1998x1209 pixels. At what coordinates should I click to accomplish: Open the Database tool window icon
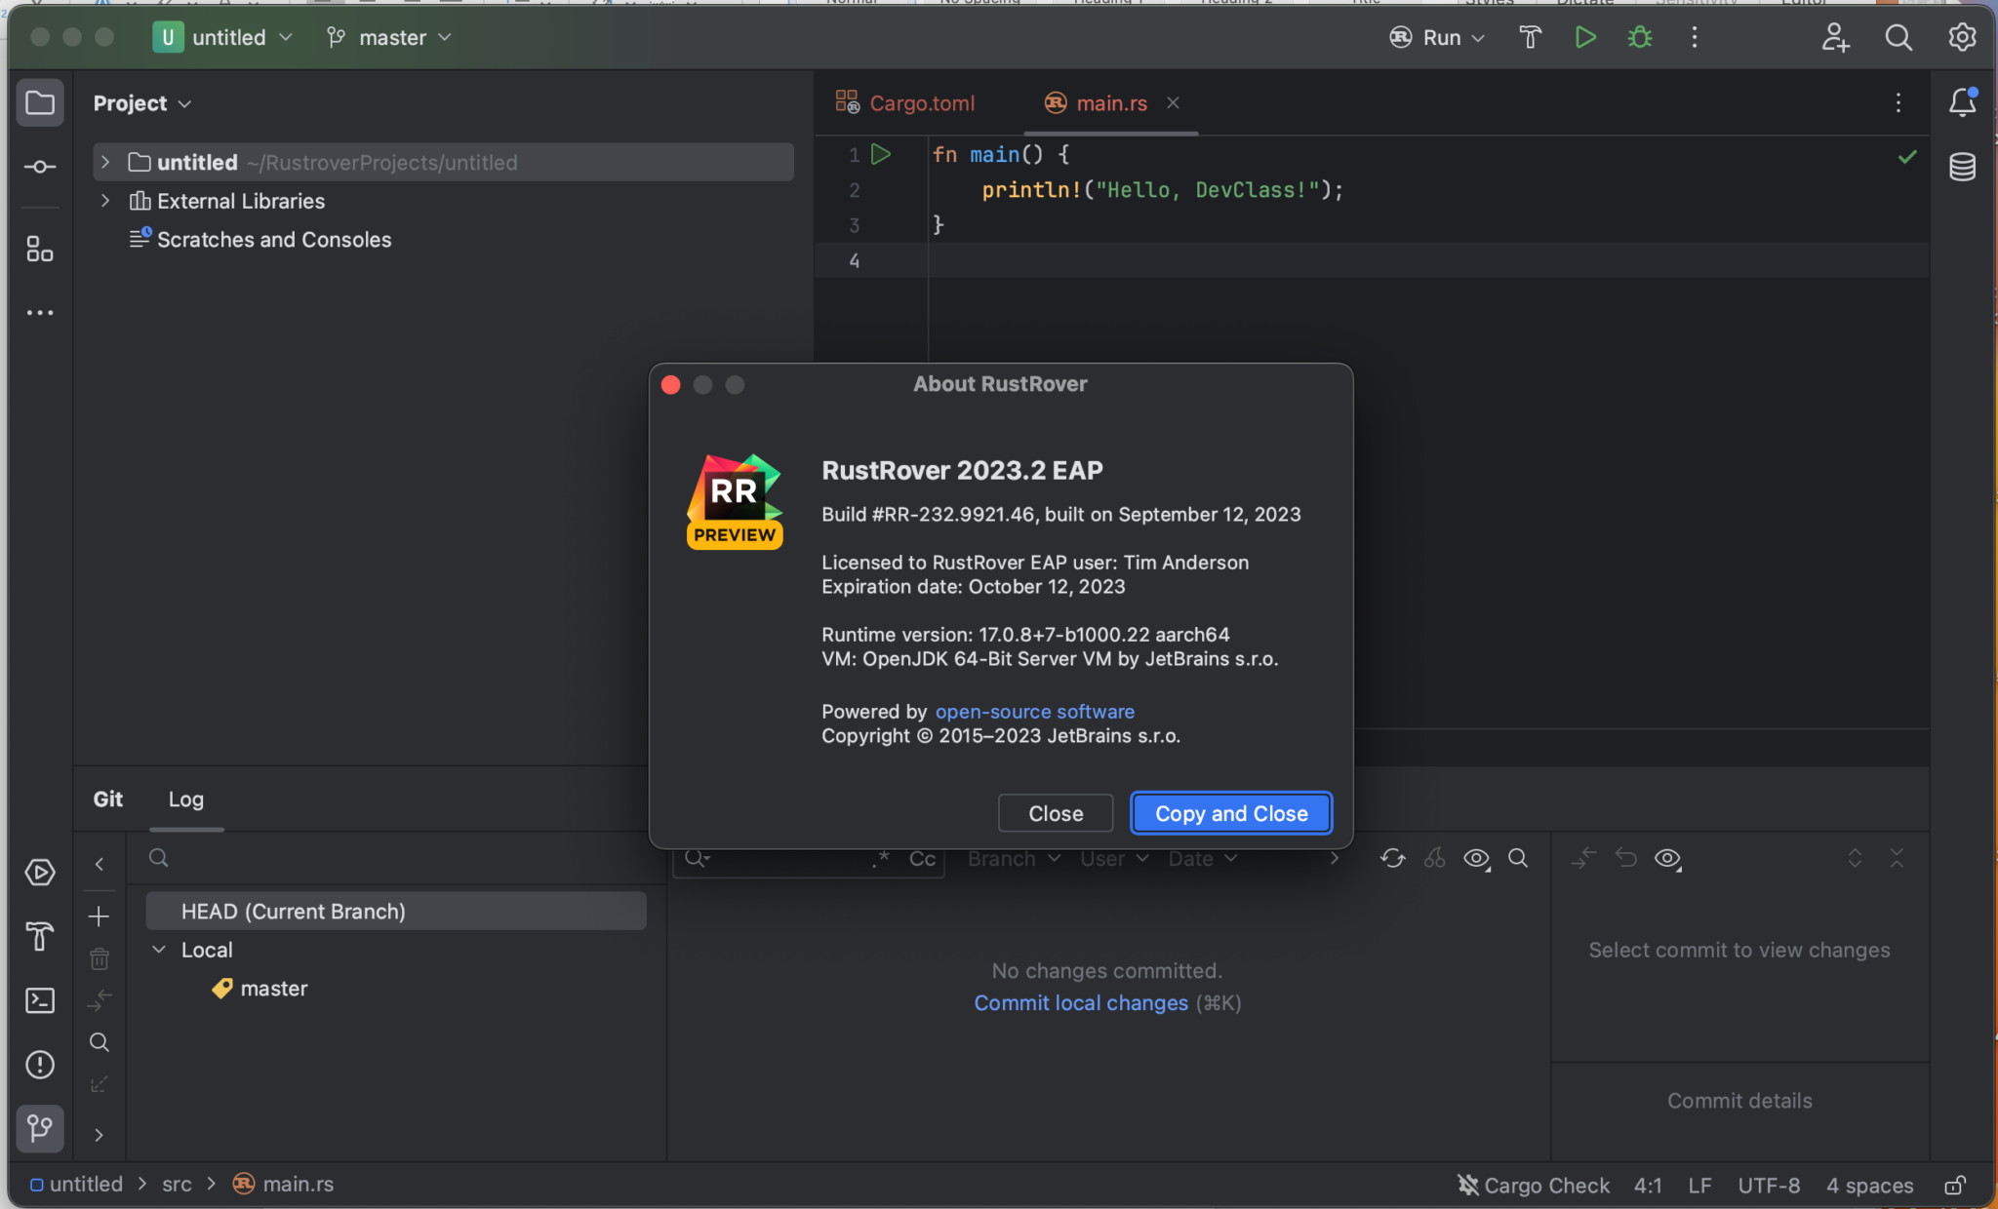pos(1963,166)
